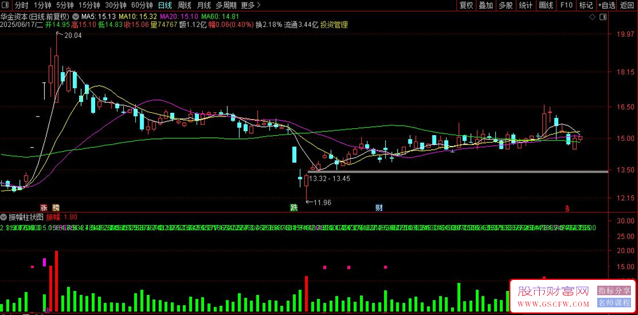This screenshot has width=638, height=315.
Task: Click the MA5: 15.13 label
Action: (98, 17)
